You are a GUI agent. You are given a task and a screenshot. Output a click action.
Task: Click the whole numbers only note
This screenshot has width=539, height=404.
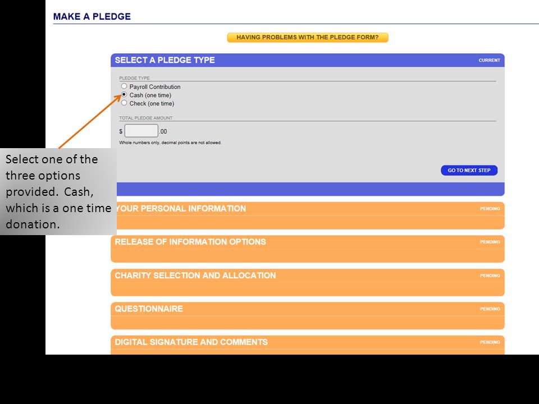pyautogui.click(x=170, y=143)
